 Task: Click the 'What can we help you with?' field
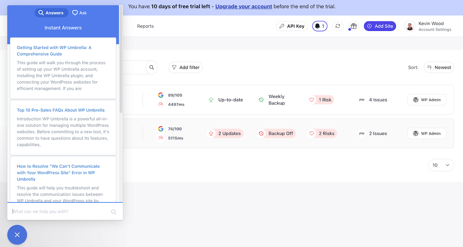pos(60,212)
